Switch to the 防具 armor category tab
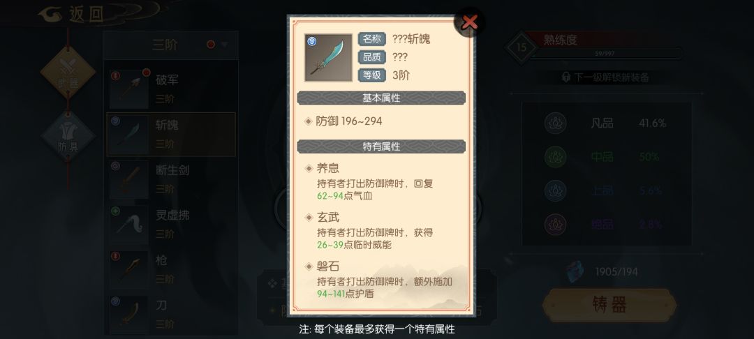754x339 pixels. 68,136
